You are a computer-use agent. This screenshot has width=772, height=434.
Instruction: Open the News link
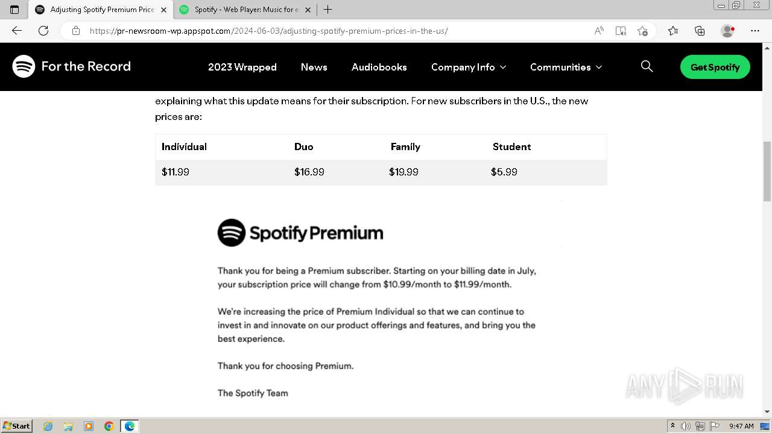(314, 67)
